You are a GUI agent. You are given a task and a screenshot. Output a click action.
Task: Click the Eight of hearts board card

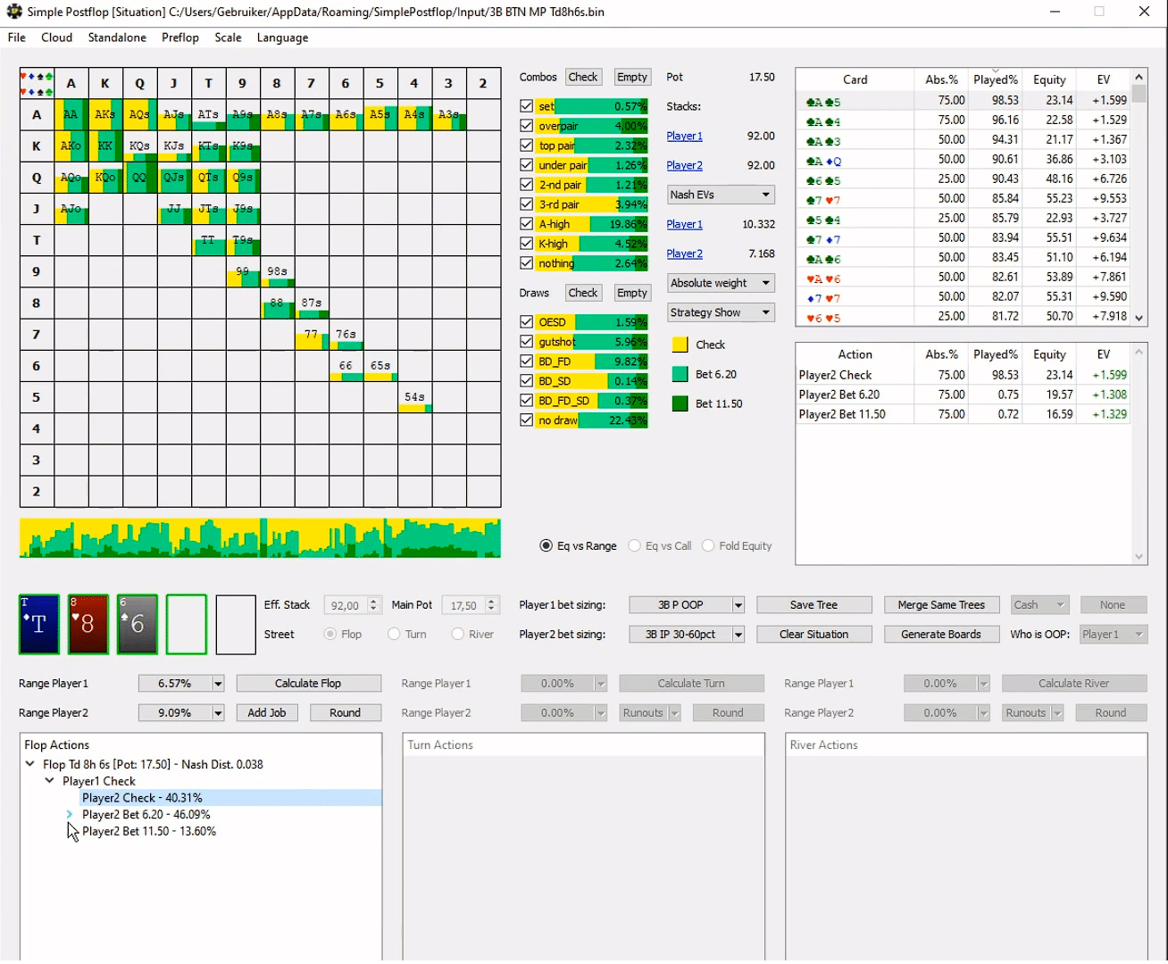(88, 624)
